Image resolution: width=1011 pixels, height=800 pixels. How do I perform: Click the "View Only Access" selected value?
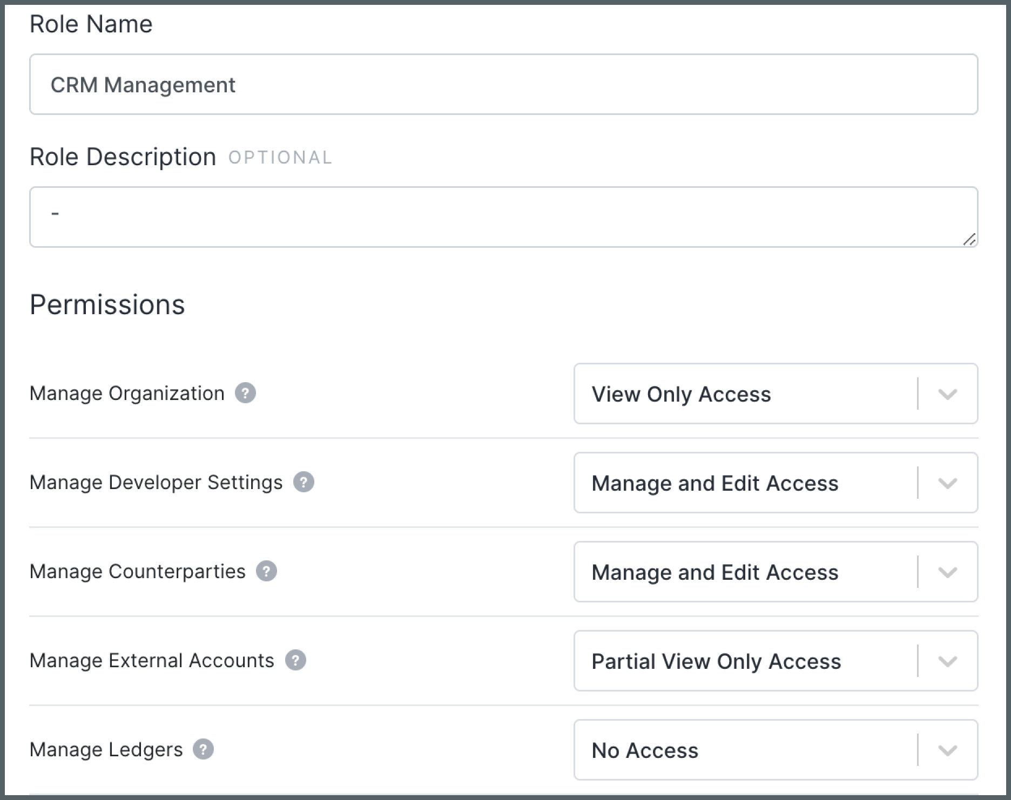pos(681,394)
